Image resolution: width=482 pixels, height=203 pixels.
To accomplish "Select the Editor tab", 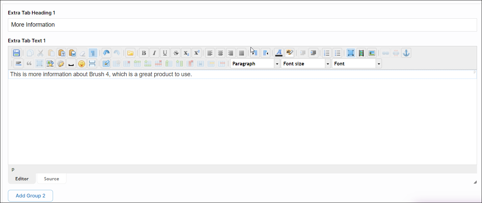I will tap(22, 178).
